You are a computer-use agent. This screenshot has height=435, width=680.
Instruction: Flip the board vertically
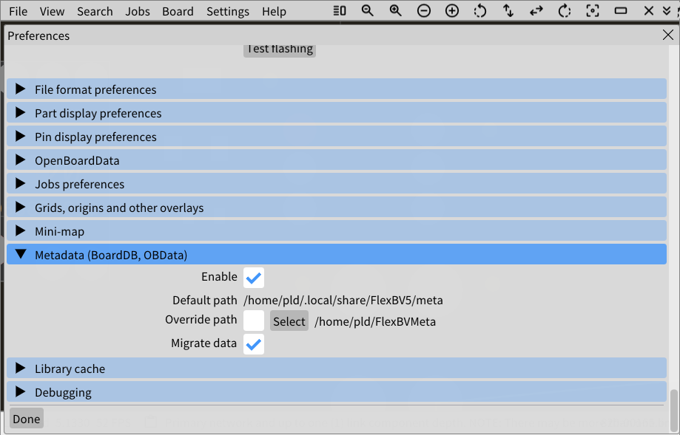point(508,11)
